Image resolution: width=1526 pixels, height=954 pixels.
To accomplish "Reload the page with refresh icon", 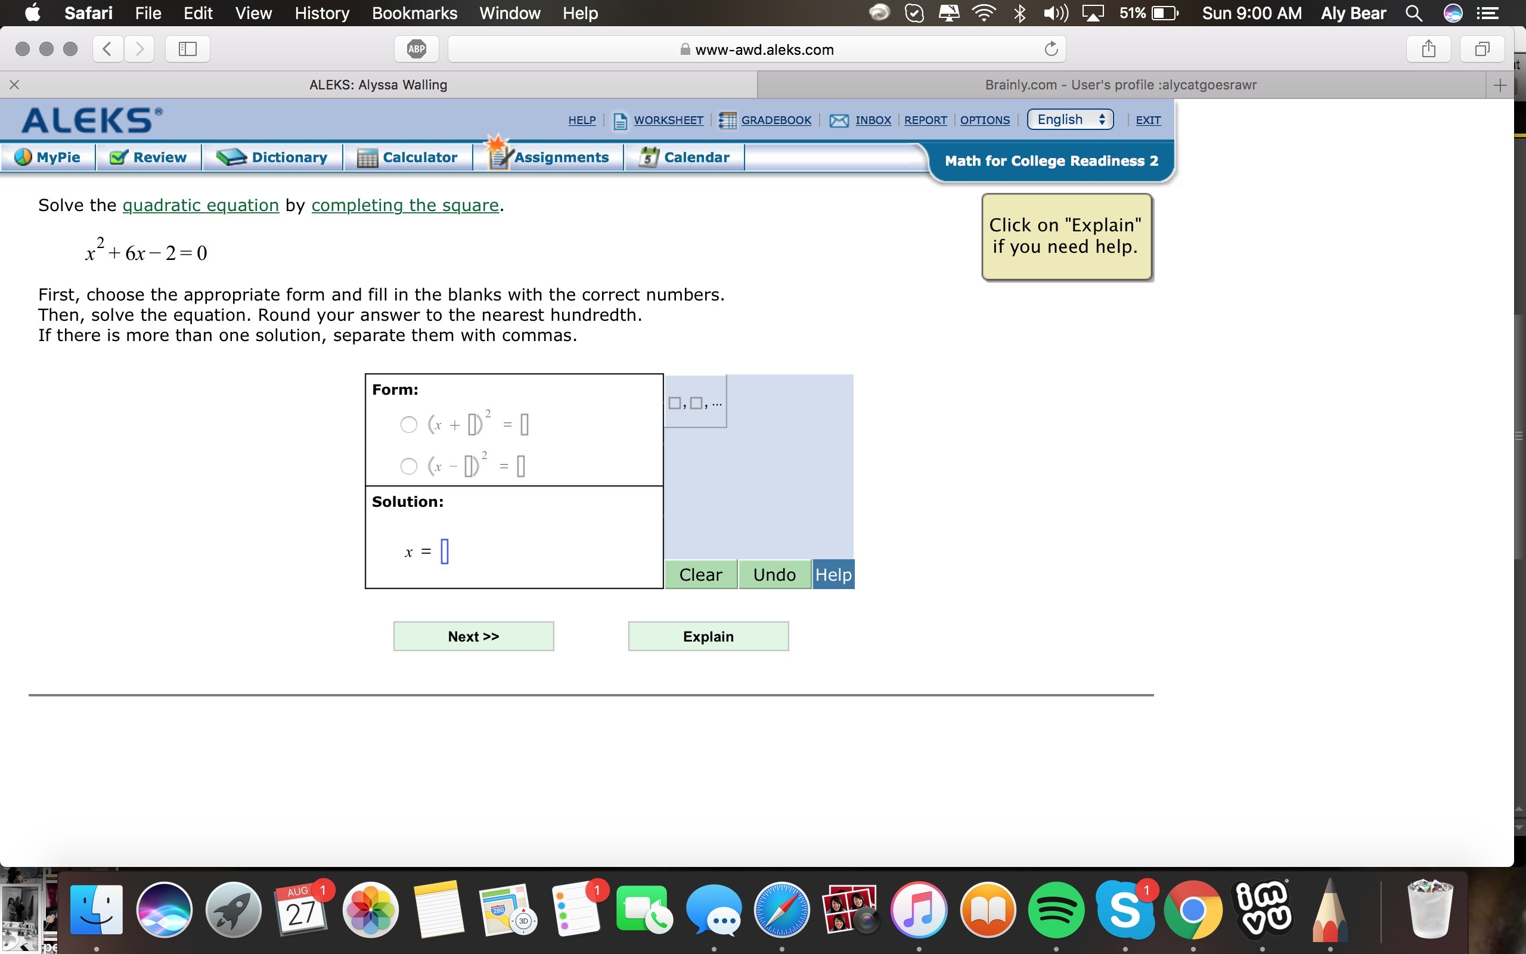I will [x=1050, y=49].
